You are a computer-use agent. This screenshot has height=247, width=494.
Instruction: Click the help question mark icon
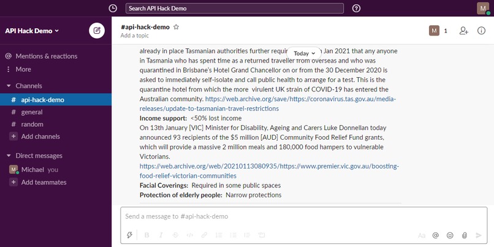[356, 9]
